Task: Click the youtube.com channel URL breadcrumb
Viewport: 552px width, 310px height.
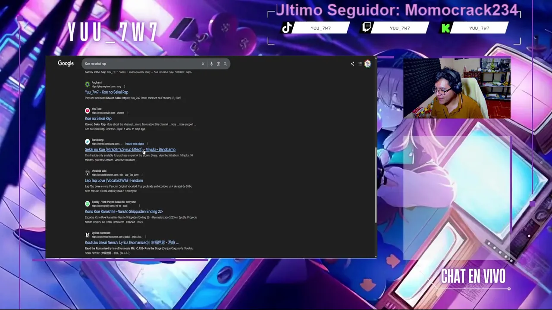Action: pos(108,113)
